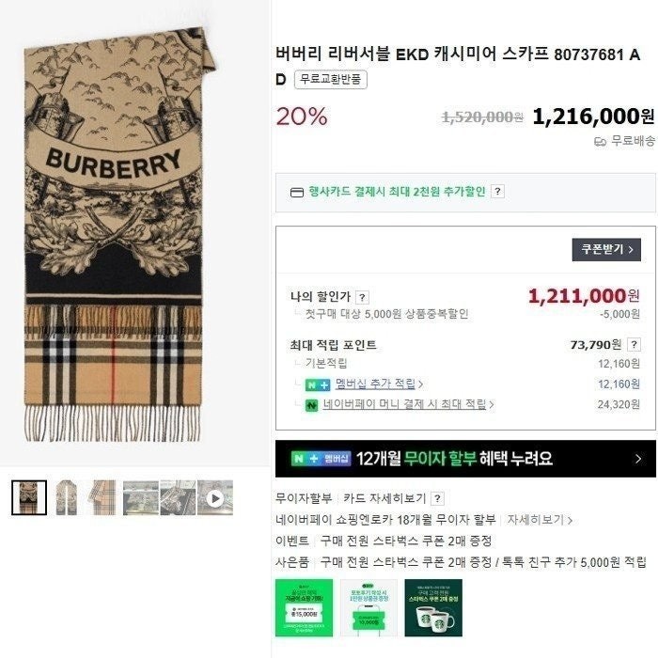This screenshot has width=658, height=658.
Task: Play the product video thumbnail
Action: pyautogui.click(x=215, y=498)
